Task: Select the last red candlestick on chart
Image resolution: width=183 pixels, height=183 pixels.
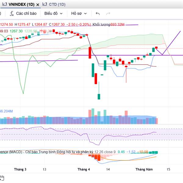Action: coord(156,48)
